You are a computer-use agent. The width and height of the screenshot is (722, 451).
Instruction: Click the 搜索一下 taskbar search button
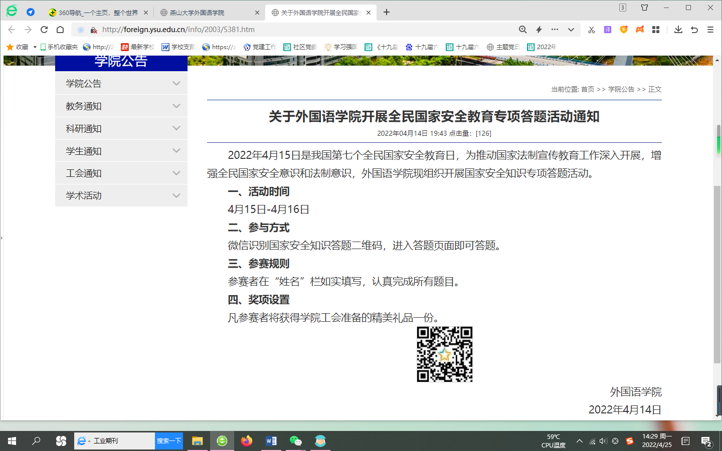click(168, 441)
